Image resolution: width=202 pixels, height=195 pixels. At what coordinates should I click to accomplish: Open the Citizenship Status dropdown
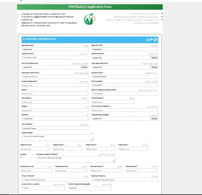point(113,102)
